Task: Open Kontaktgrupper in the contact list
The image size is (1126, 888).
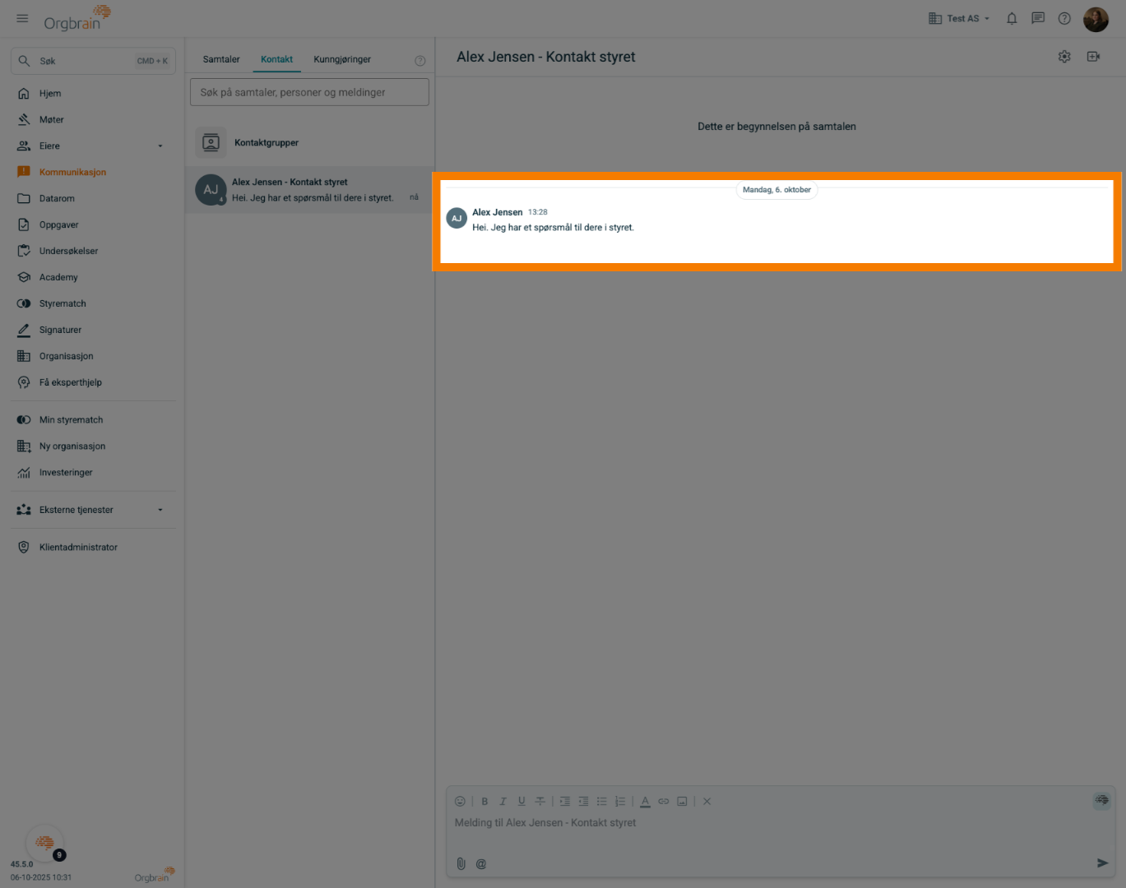Action: tap(309, 143)
